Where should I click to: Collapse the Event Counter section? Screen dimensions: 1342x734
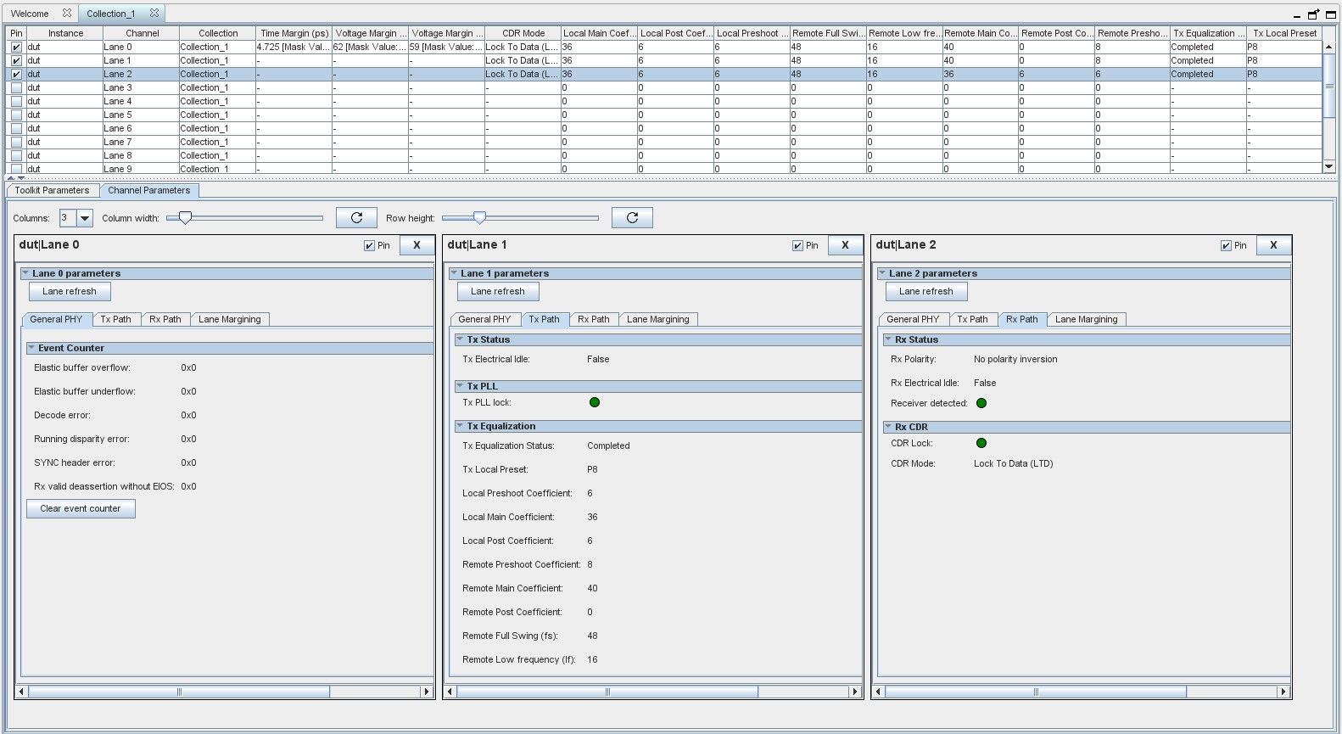click(31, 348)
